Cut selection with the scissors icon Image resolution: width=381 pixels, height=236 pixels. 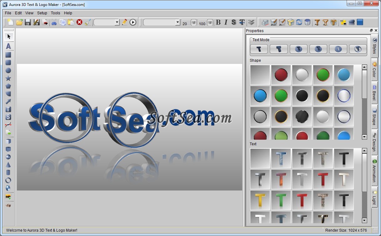tap(54, 22)
